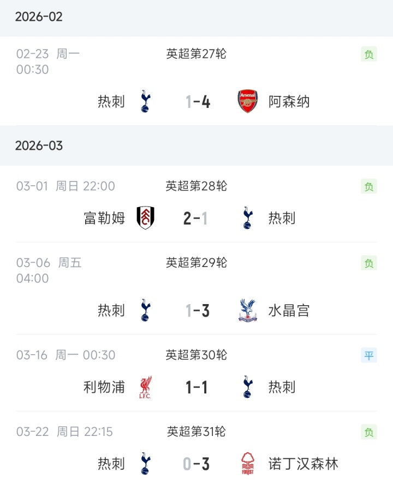Click the Arsenal club crest
The image size is (393, 485).
coord(248,101)
